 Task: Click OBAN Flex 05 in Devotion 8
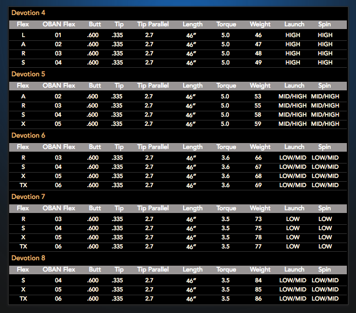coord(58,290)
